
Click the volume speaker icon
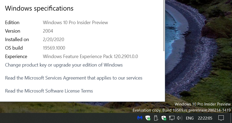[x=180, y=118]
